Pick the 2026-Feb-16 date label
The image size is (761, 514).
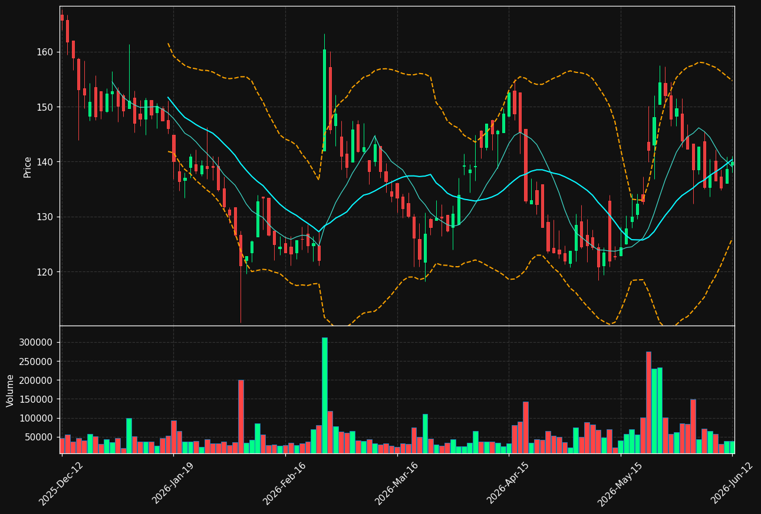tap(285, 483)
